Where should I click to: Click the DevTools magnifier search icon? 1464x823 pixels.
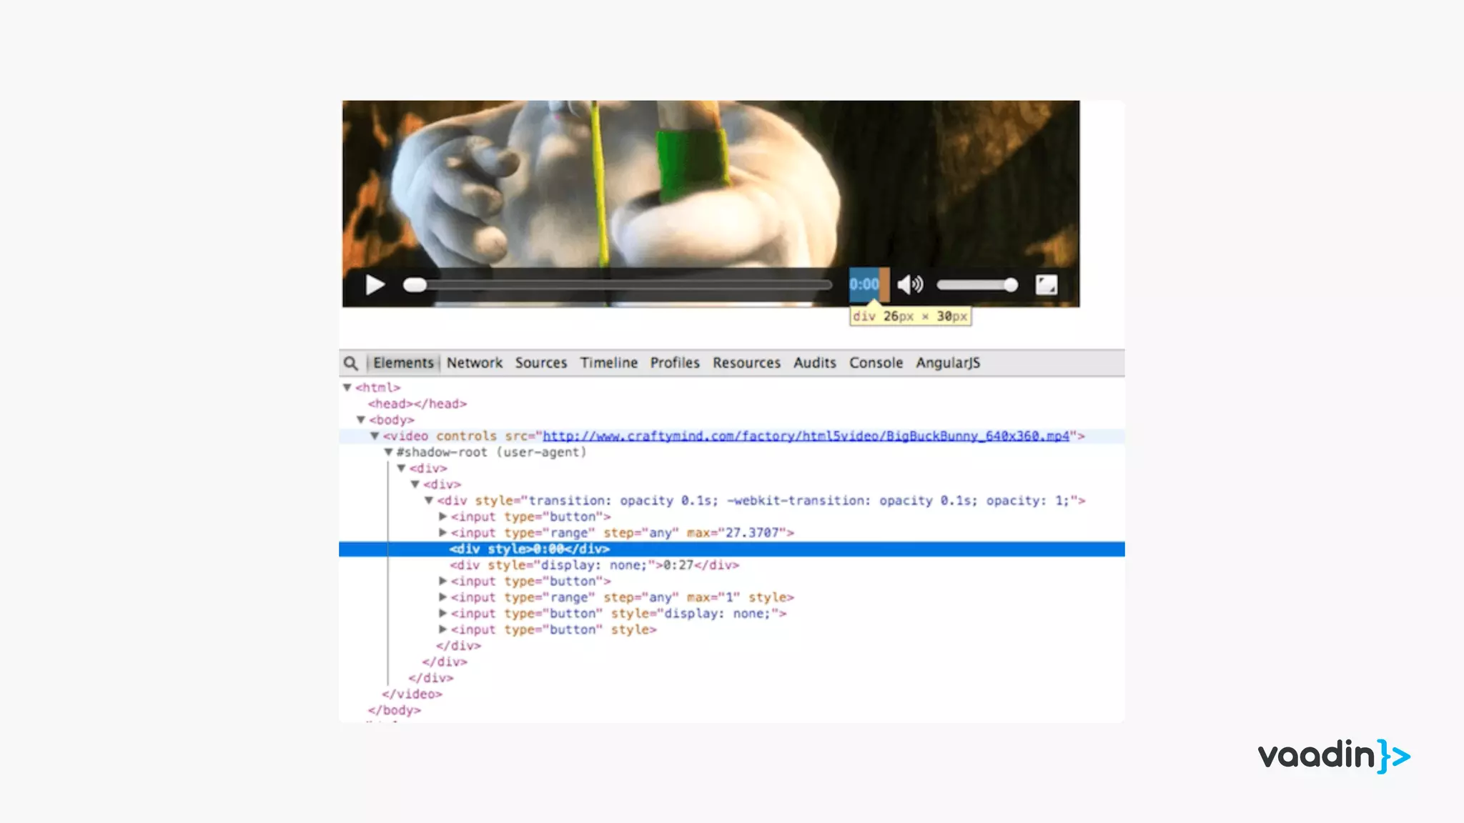tap(350, 363)
